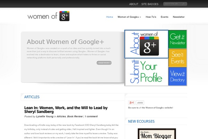Viewport: 208px width, 139px height.
Task: Click the NEW ECOURSES section heading
Action: [141, 121]
